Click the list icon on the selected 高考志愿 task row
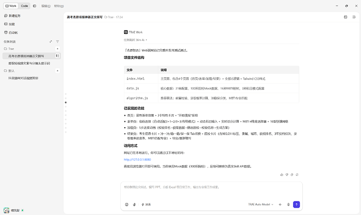Image resolution: width=361 pixels, height=215 pixels. click(x=58, y=55)
